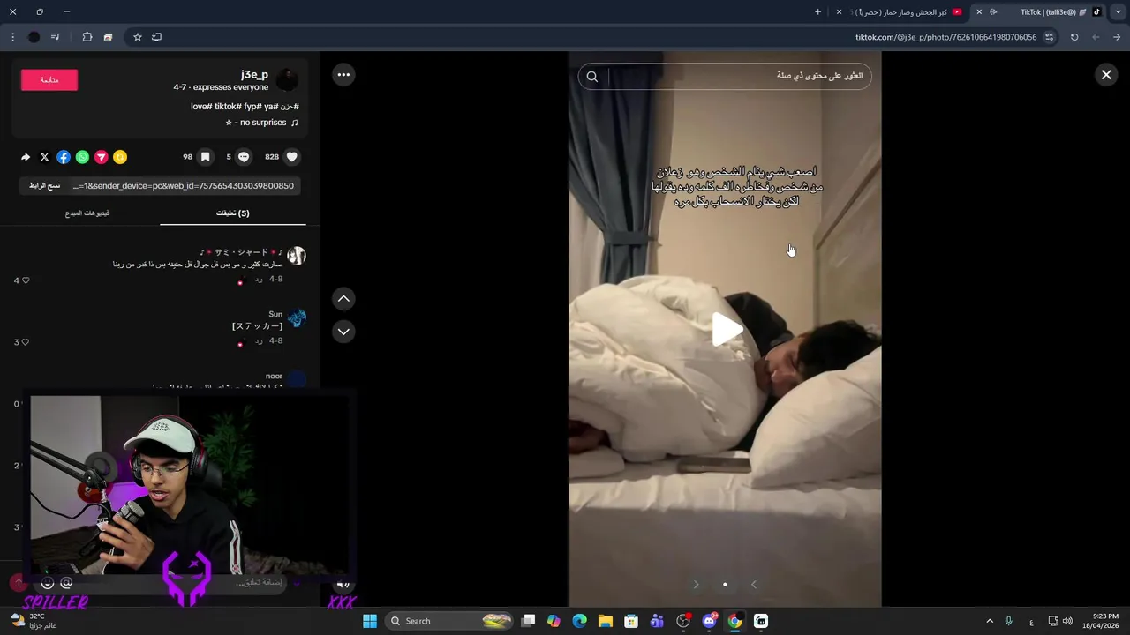Like the first comment with 4 likes

point(26,280)
